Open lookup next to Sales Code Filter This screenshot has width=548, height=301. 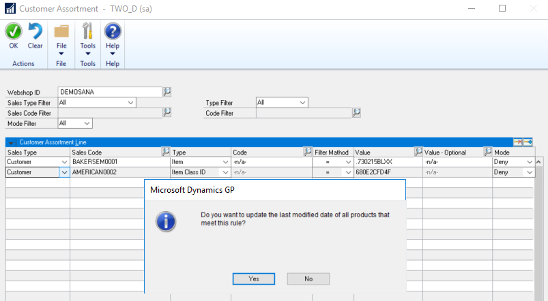click(167, 112)
